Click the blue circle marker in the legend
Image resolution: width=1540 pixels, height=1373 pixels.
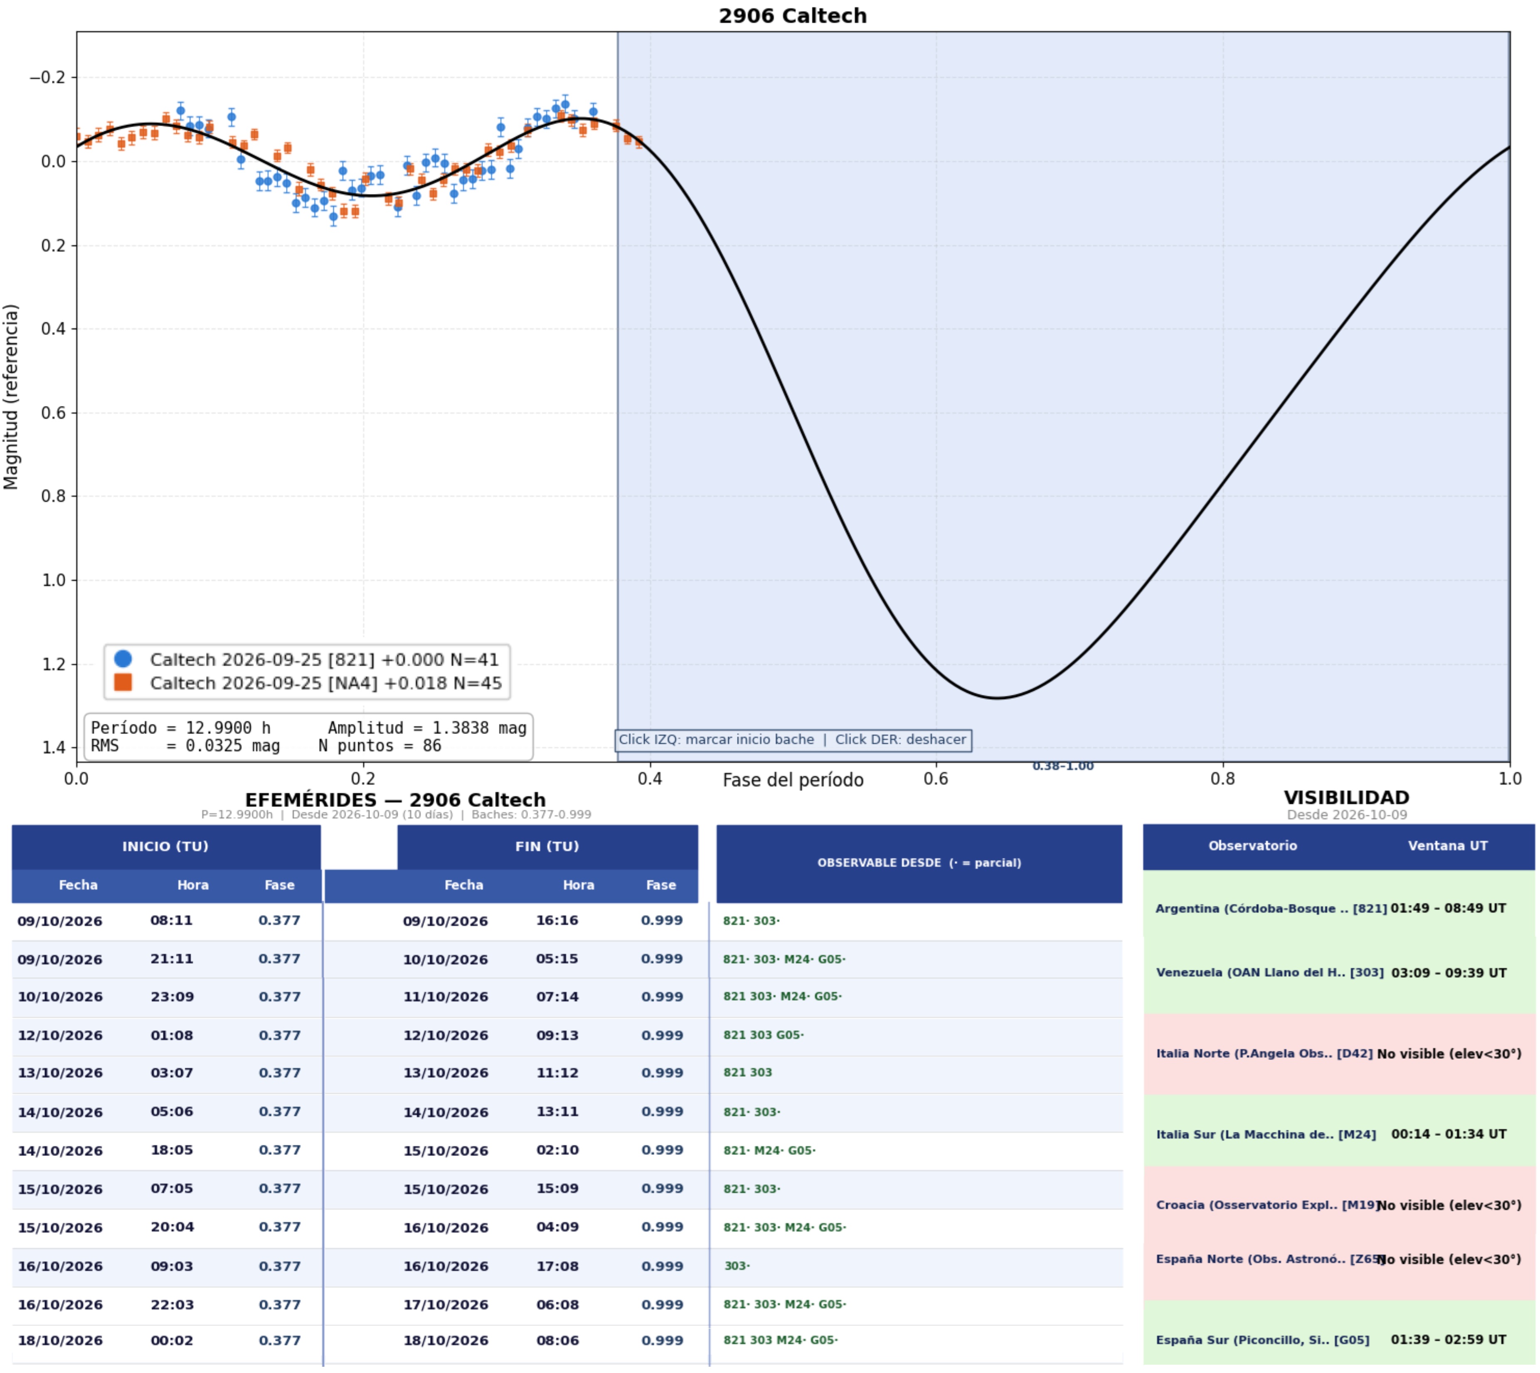click(x=123, y=659)
